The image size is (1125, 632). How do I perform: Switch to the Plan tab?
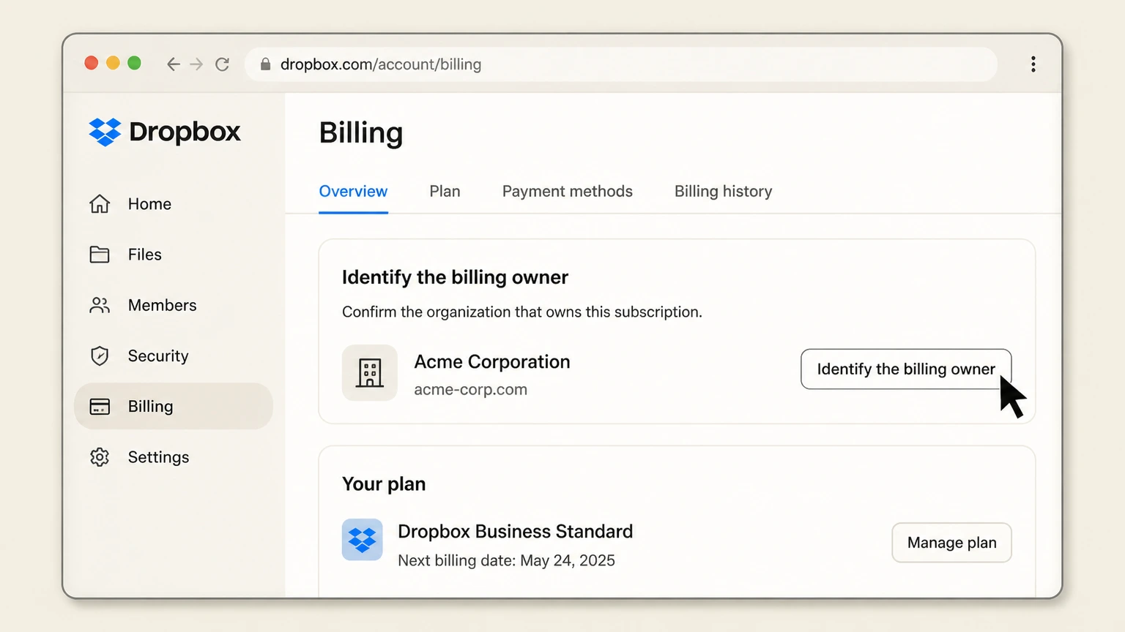[445, 192]
